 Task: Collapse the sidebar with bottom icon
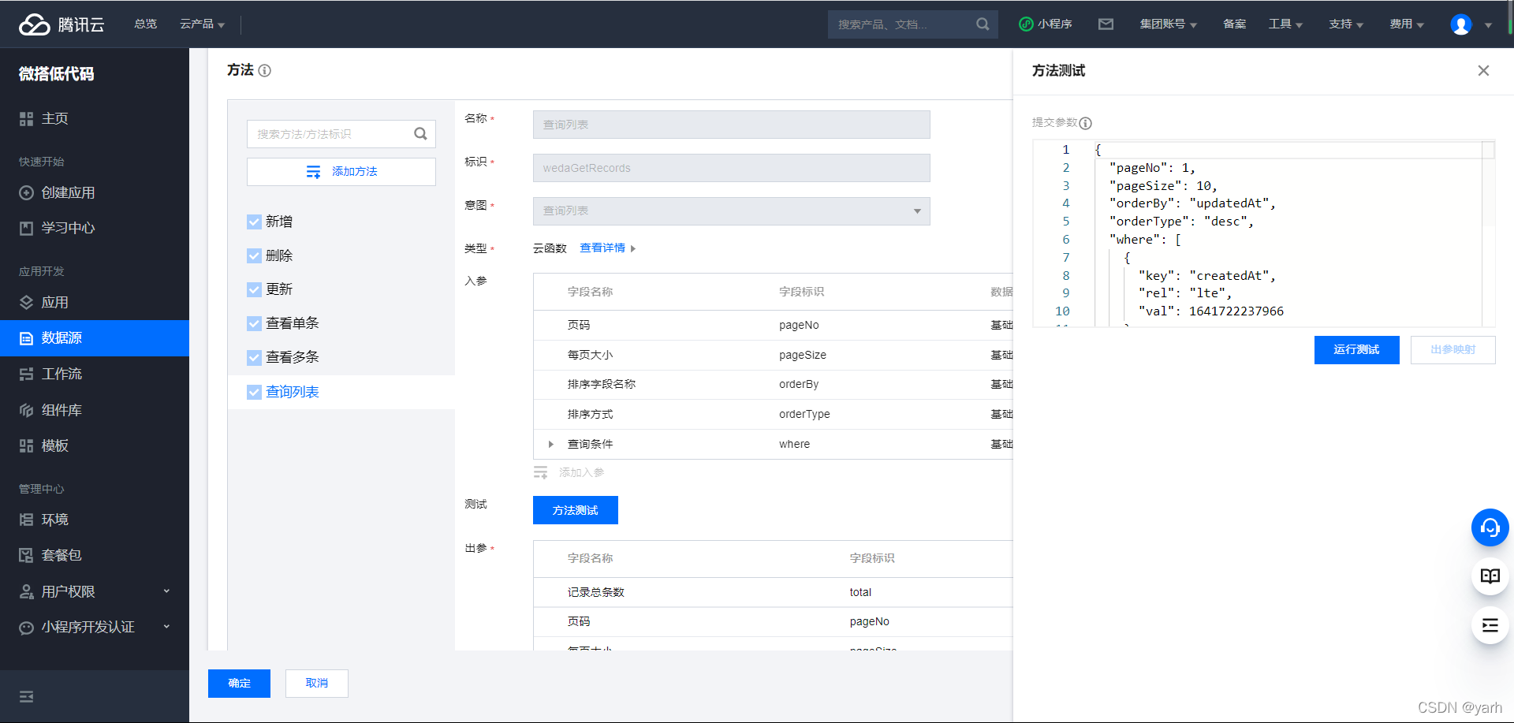click(26, 696)
